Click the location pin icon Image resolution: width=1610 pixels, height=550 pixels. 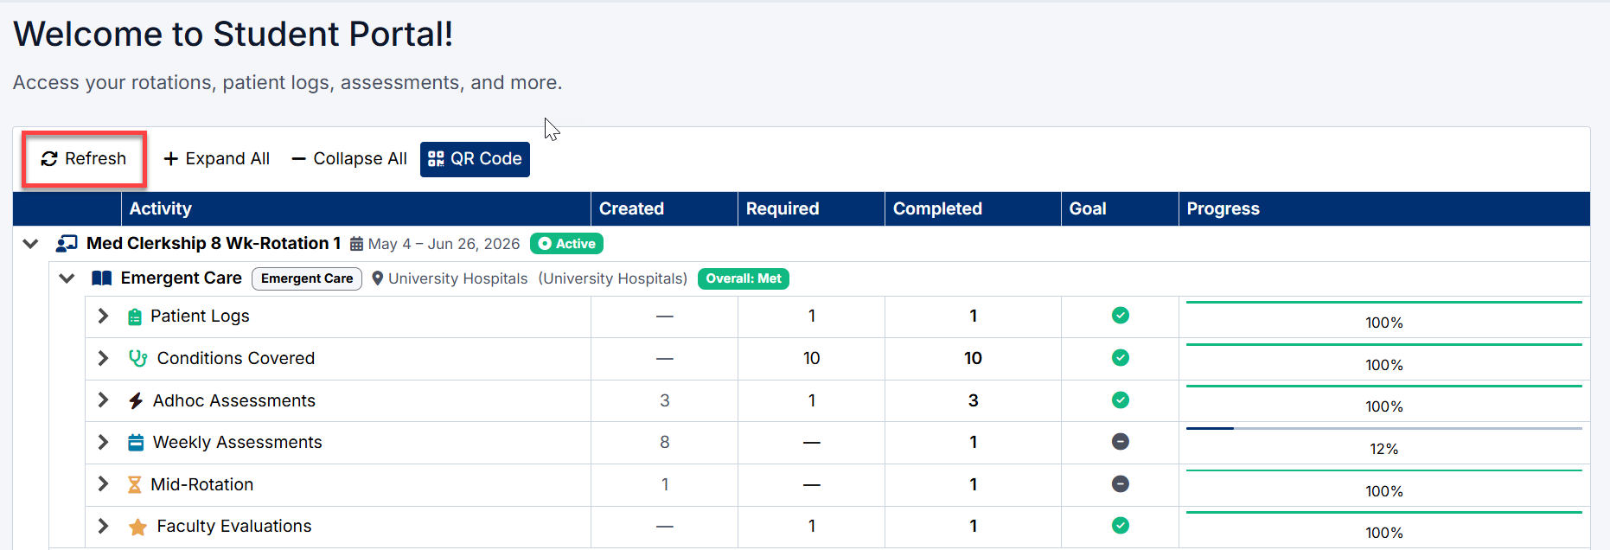(377, 278)
